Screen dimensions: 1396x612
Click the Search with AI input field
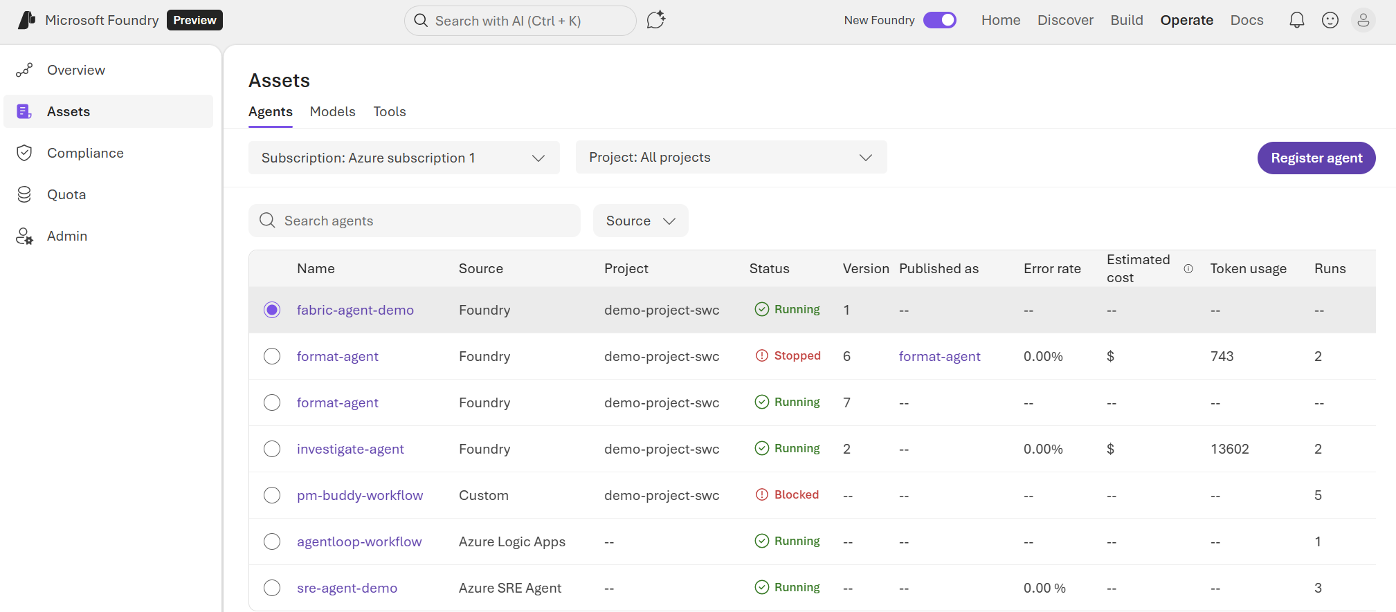coord(520,21)
